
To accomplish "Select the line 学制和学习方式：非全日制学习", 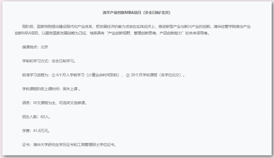I will [49, 61].
